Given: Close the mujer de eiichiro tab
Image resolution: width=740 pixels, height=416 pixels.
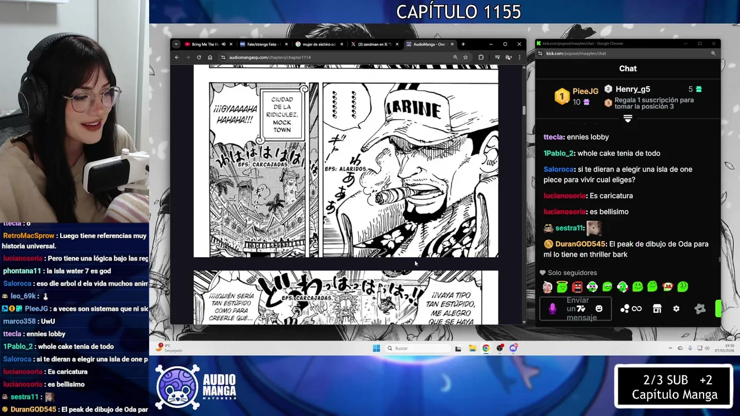Looking at the screenshot, I should [x=342, y=44].
